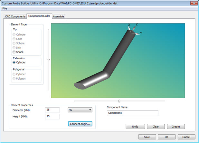Choose the Polygon option under Polygonal
The image size is (199, 143).
[x=14, y=79]
